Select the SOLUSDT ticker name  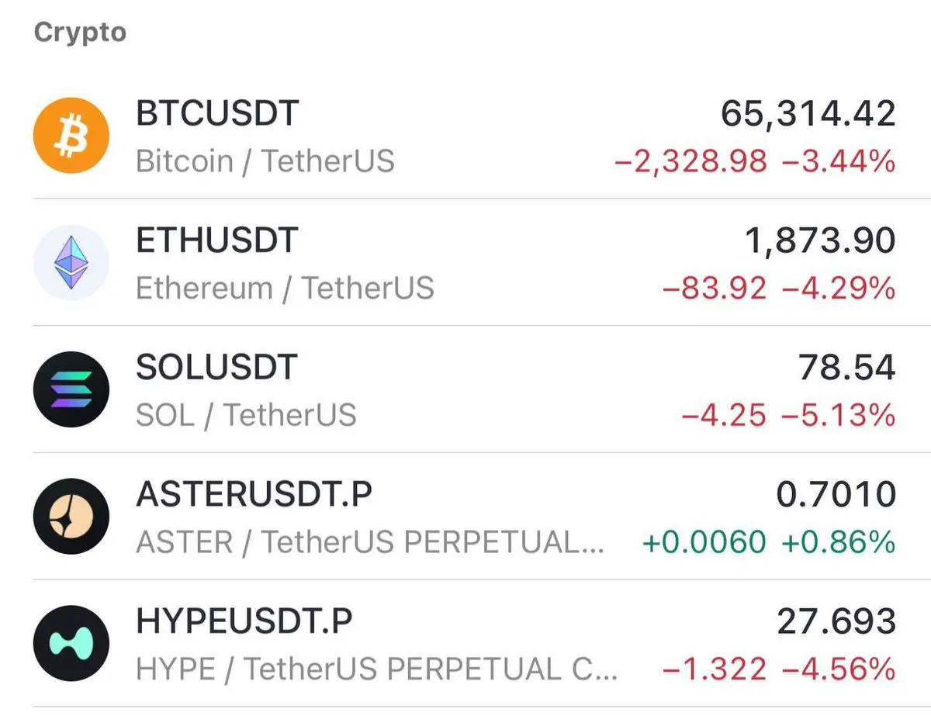pyautogui.click(x=216, y=367)
